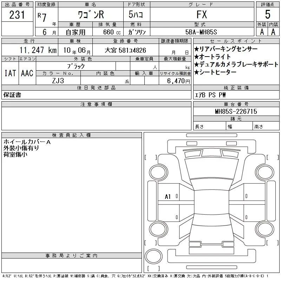Click the inspector note ホイールカバーA
Image resolution: width=281 pixels, height=281 pixels.
[x=27, y=142]
